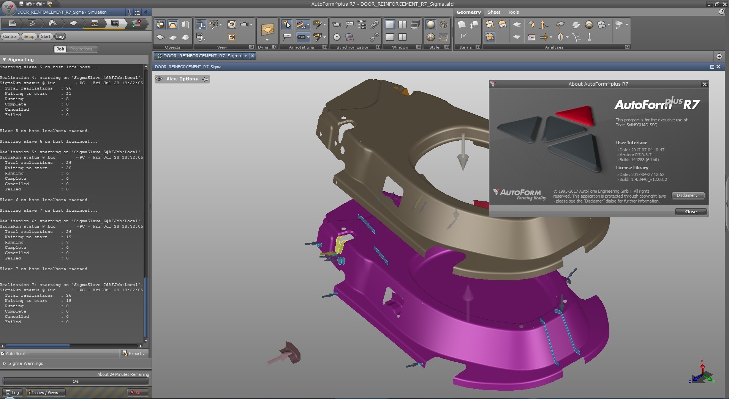Expand the Sigma Warnings section
The width and height of the screenshot is (729, 399).
click(x=4, y=363)
